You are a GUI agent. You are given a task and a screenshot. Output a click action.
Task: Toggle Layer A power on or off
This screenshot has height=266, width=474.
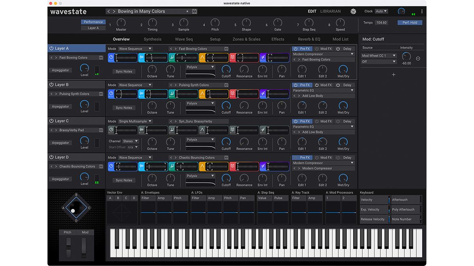51,48
